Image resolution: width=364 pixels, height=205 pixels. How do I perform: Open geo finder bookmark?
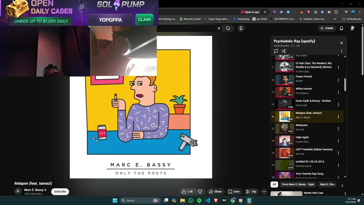click(x=260, y=19)
